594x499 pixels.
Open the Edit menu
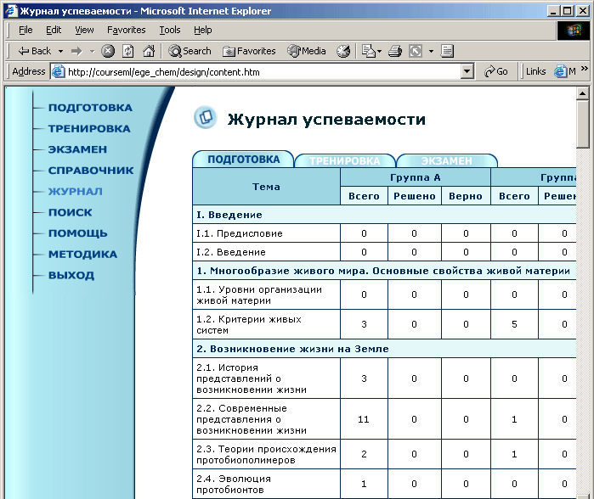pyautogui.click(x=54, y=30)
